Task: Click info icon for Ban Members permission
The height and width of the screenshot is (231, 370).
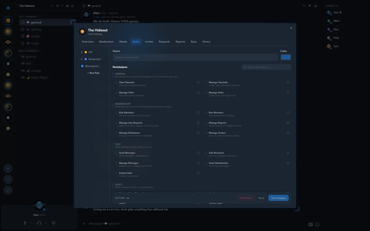Action: pyautogui.click(x=288, y=113)
